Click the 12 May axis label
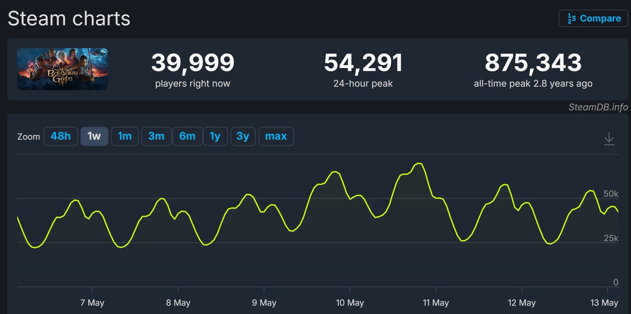Viewport: 631px width, 314px height. coord(522,303)
